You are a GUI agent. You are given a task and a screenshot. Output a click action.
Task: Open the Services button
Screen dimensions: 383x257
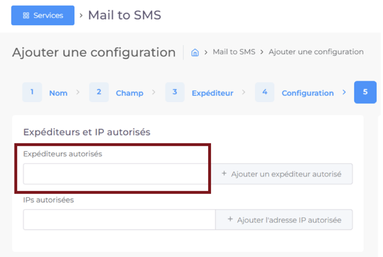43,15
